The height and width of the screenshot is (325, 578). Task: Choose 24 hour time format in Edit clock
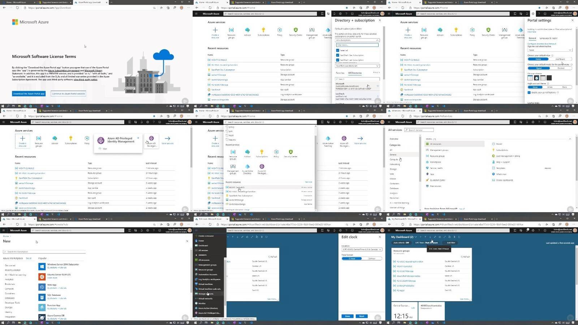point(372,258)
